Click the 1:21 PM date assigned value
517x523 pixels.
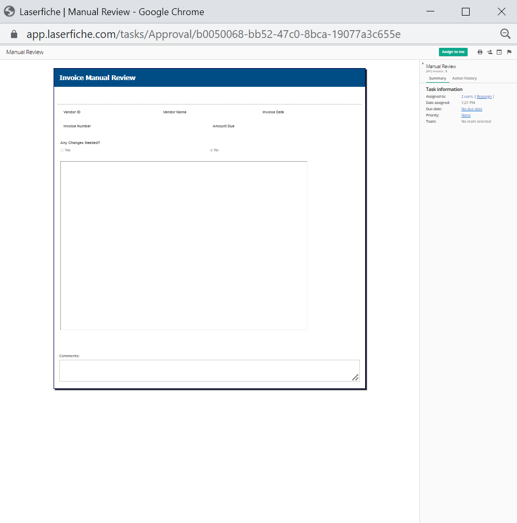point(468,103)
